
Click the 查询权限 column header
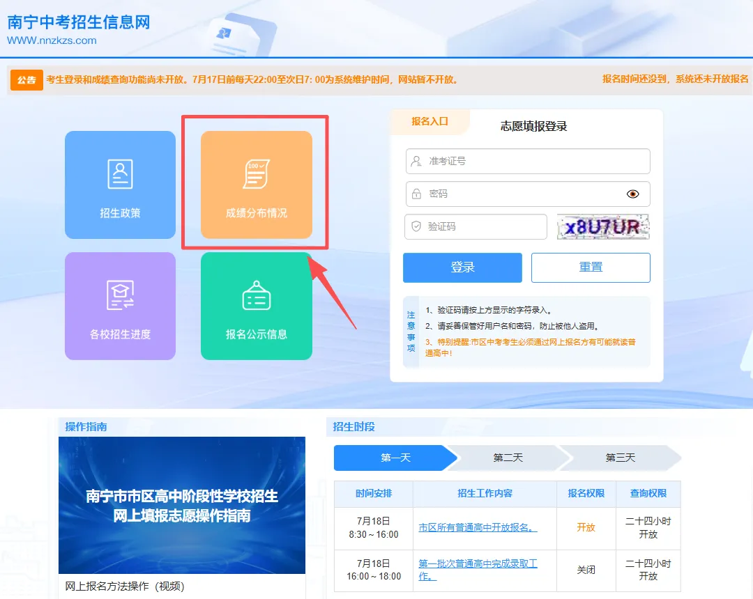tap(648, 494)
